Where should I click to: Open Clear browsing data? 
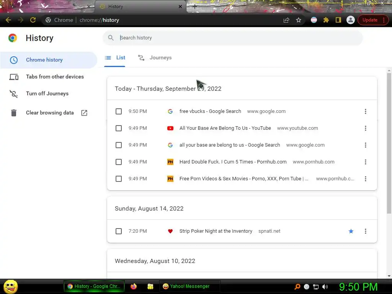pyautogui.click(x=50, y=113)
